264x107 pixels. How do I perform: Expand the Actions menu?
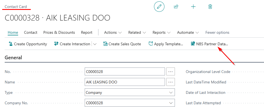(113, 32)
